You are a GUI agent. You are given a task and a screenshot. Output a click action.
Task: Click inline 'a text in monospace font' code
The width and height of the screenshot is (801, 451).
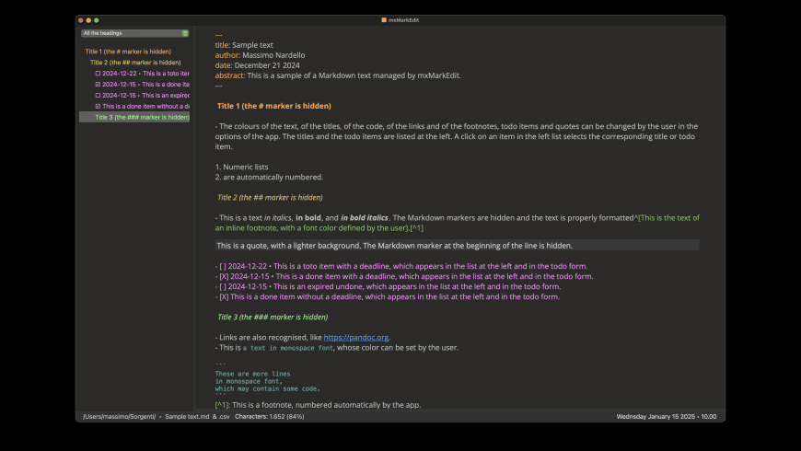coord(287,348)
